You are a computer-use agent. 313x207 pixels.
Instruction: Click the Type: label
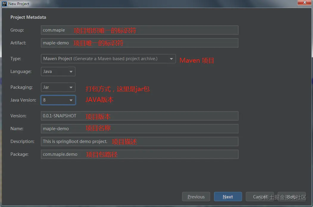coord(16,59)
